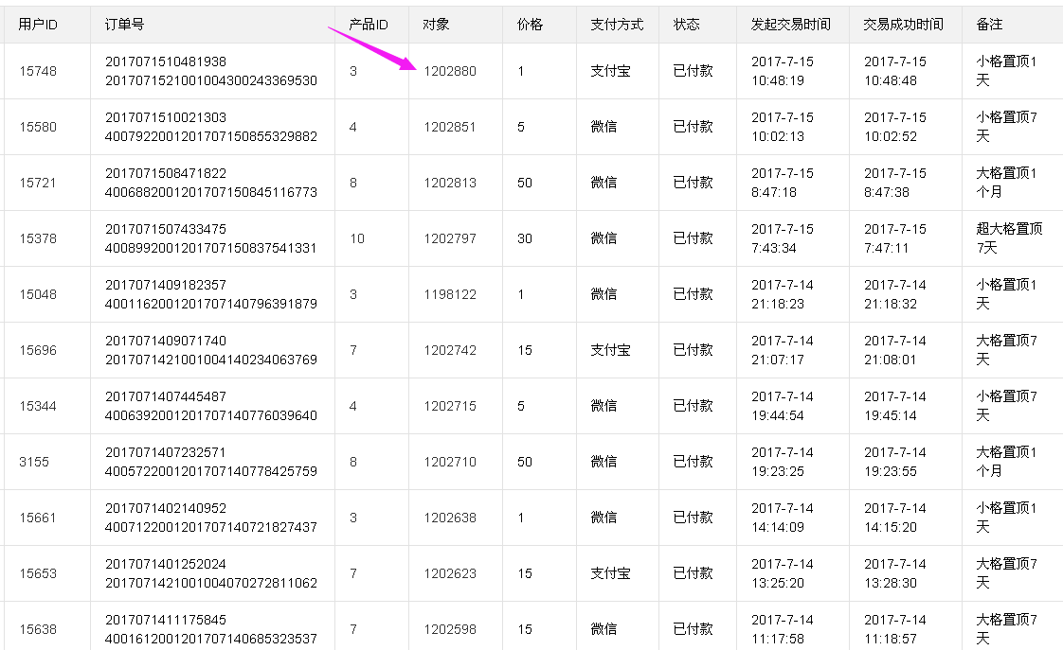Click object ID 1198122
Image resolution: width=1063 pixels, height=650 pixels.
point(450,294)
